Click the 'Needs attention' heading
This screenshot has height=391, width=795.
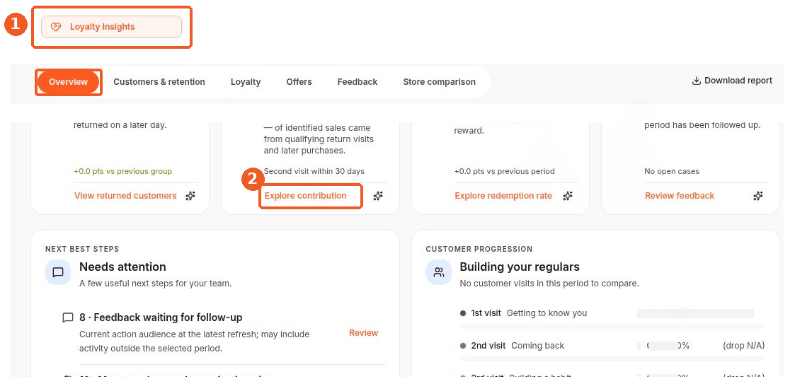click(122, 267)
